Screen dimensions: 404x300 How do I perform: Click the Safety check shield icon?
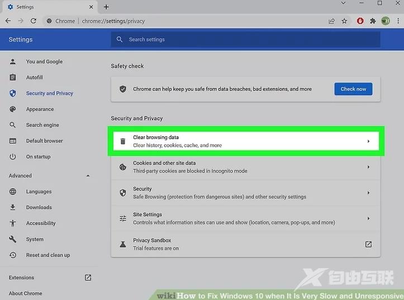[x=123, y=89]
